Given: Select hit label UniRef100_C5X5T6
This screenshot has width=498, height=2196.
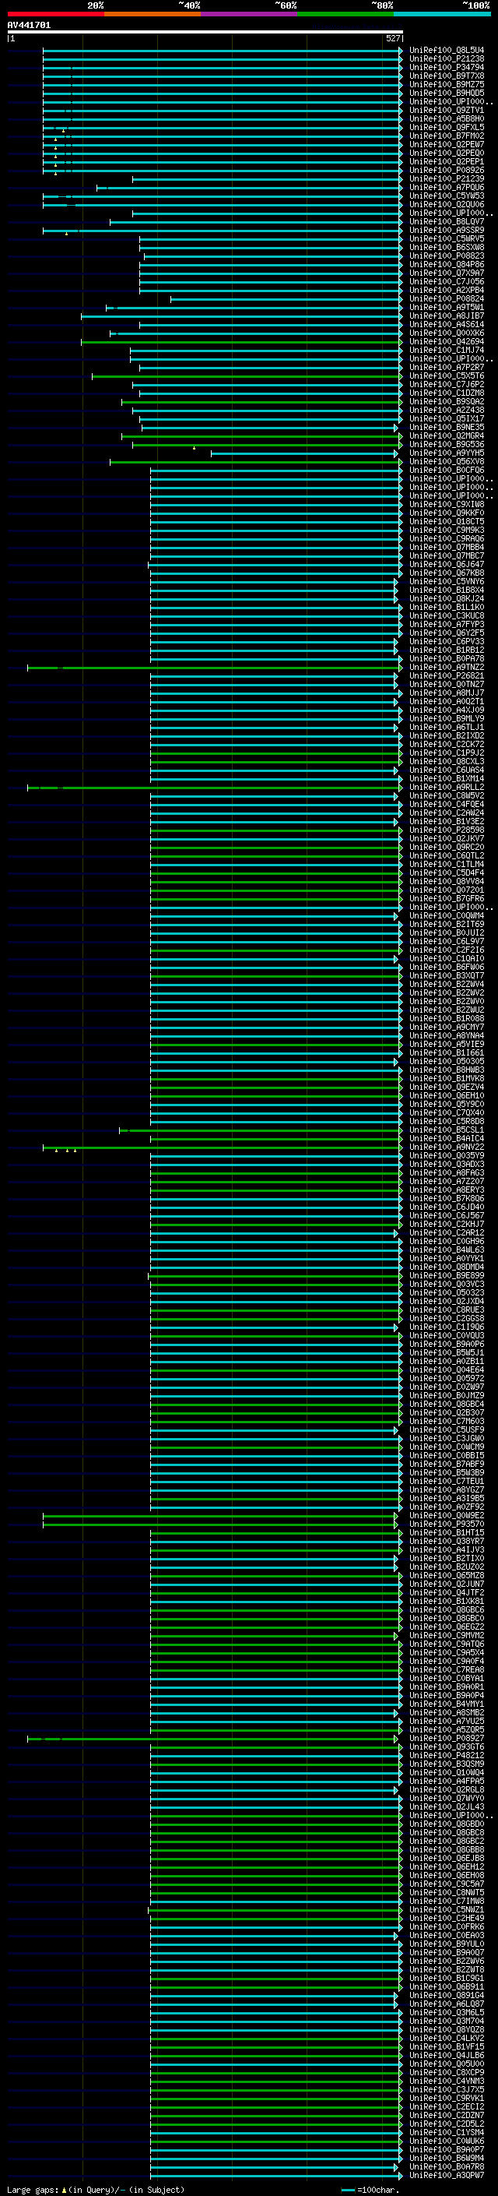Looking at the screenshot, I should 447,376.
